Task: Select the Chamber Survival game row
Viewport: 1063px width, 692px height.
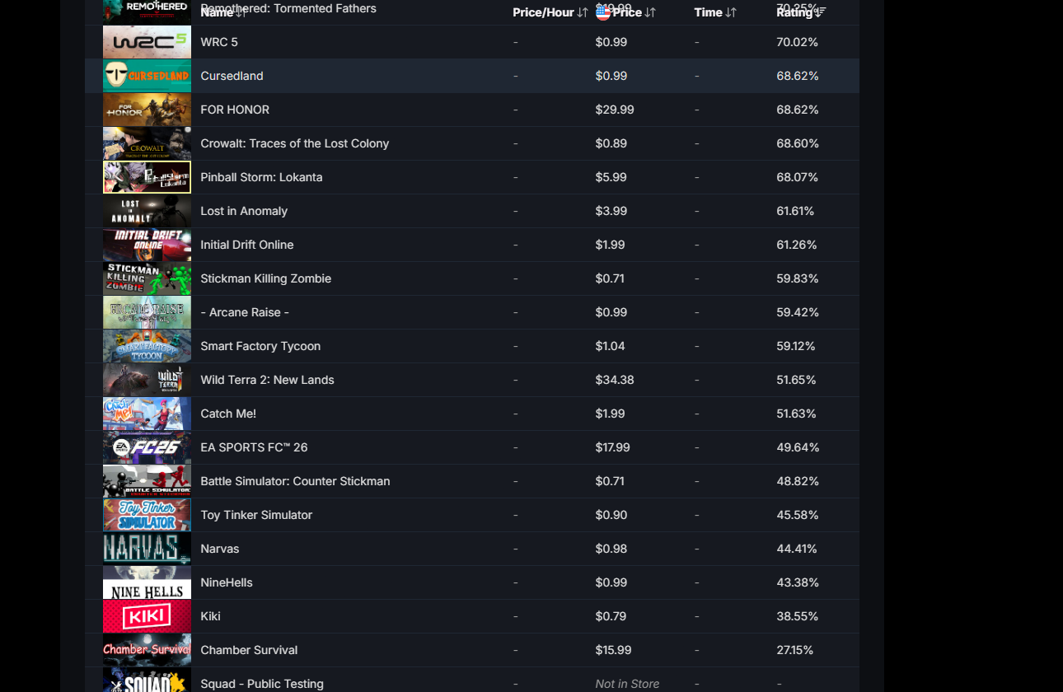Action: pyautogui.click(x=472, y=650)
